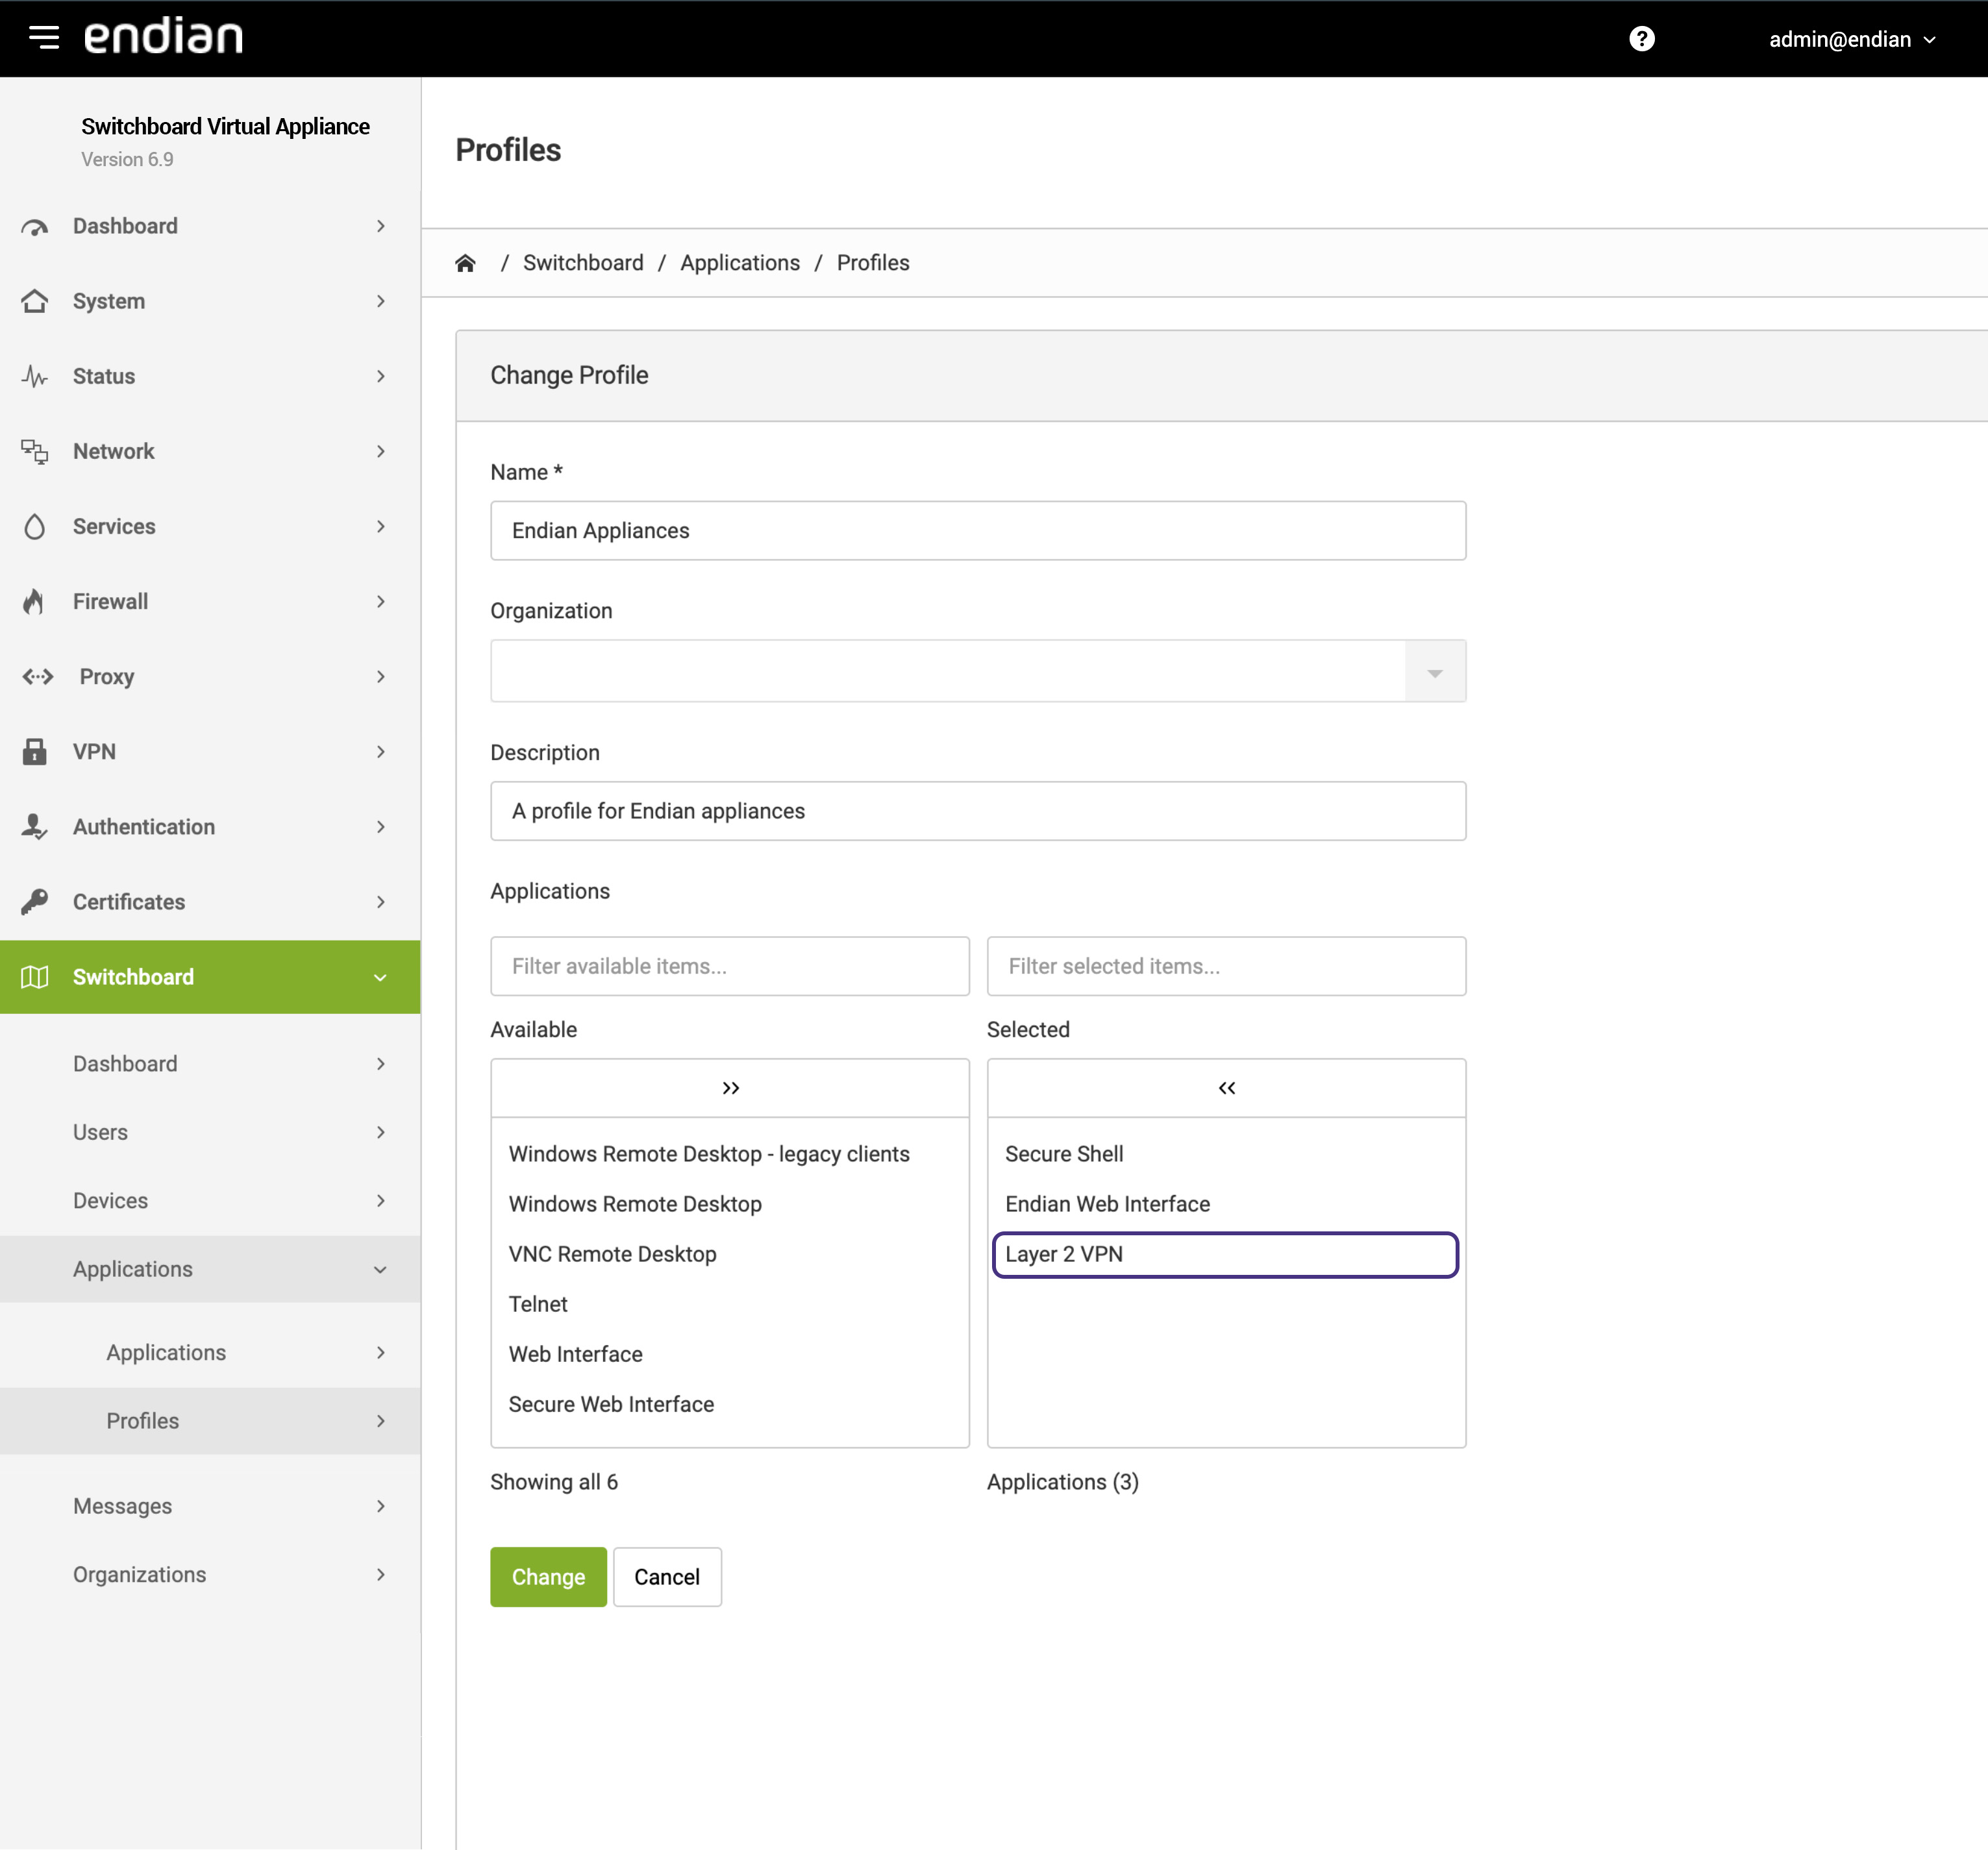
Task: Open the Certificates menu item
Action: tap(210, 901)
